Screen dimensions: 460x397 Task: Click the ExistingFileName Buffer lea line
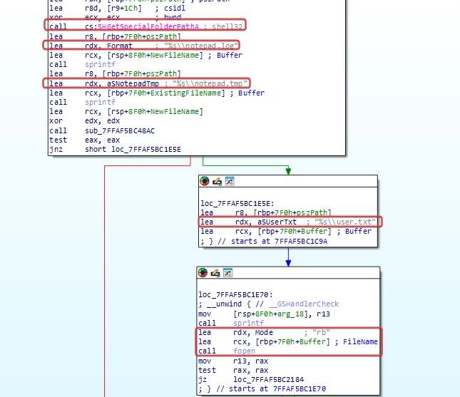[x=157, y=93]
